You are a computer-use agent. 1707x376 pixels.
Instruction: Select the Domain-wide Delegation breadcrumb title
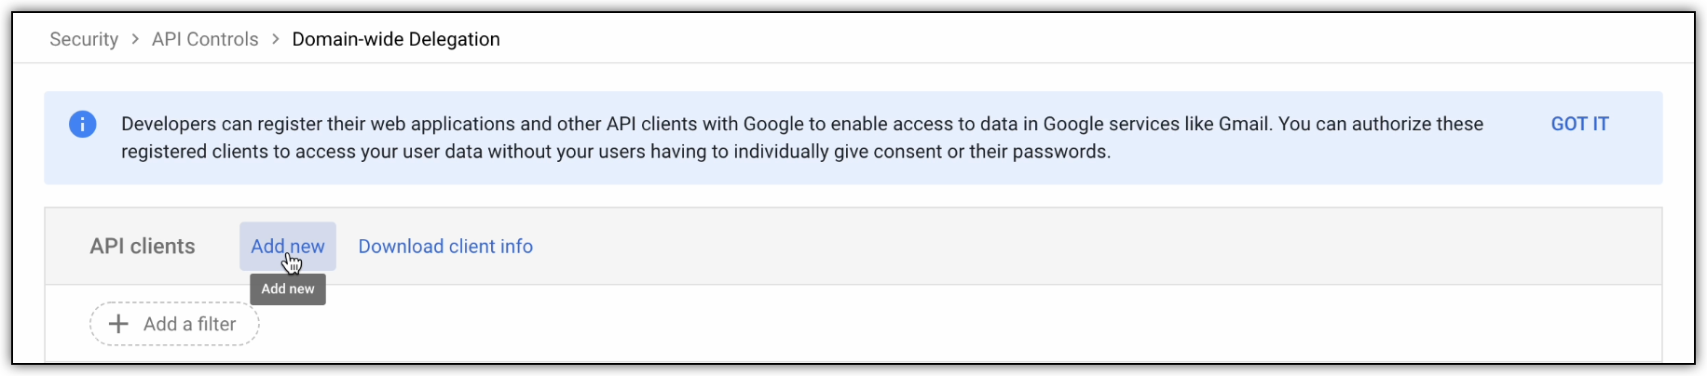[396, 39]
